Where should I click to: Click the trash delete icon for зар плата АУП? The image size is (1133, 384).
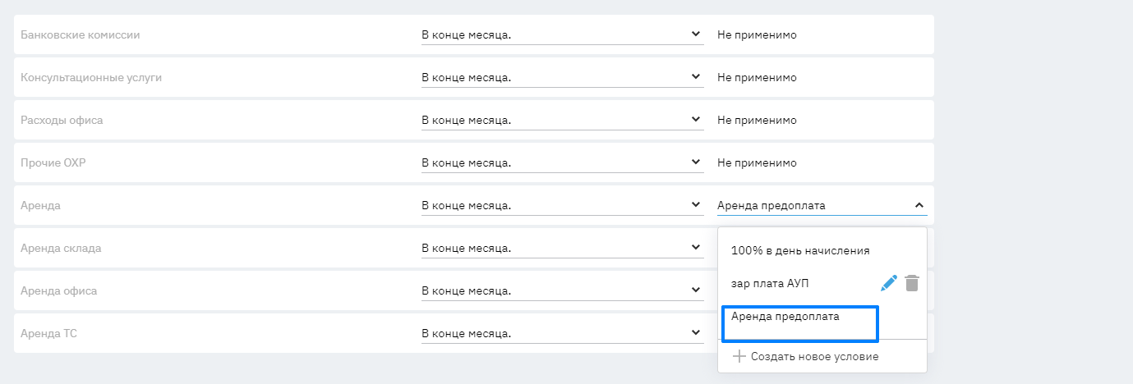[911, 283]
